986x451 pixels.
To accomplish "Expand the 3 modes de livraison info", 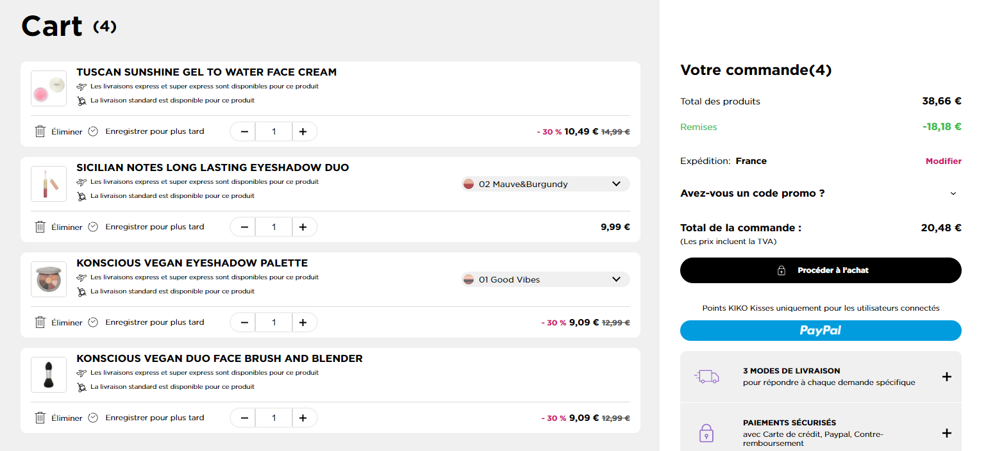I will [x=946, y=377].
